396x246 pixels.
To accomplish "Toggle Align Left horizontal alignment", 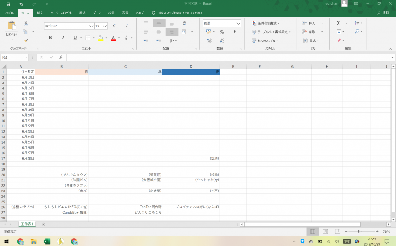I will coord(146,32).
